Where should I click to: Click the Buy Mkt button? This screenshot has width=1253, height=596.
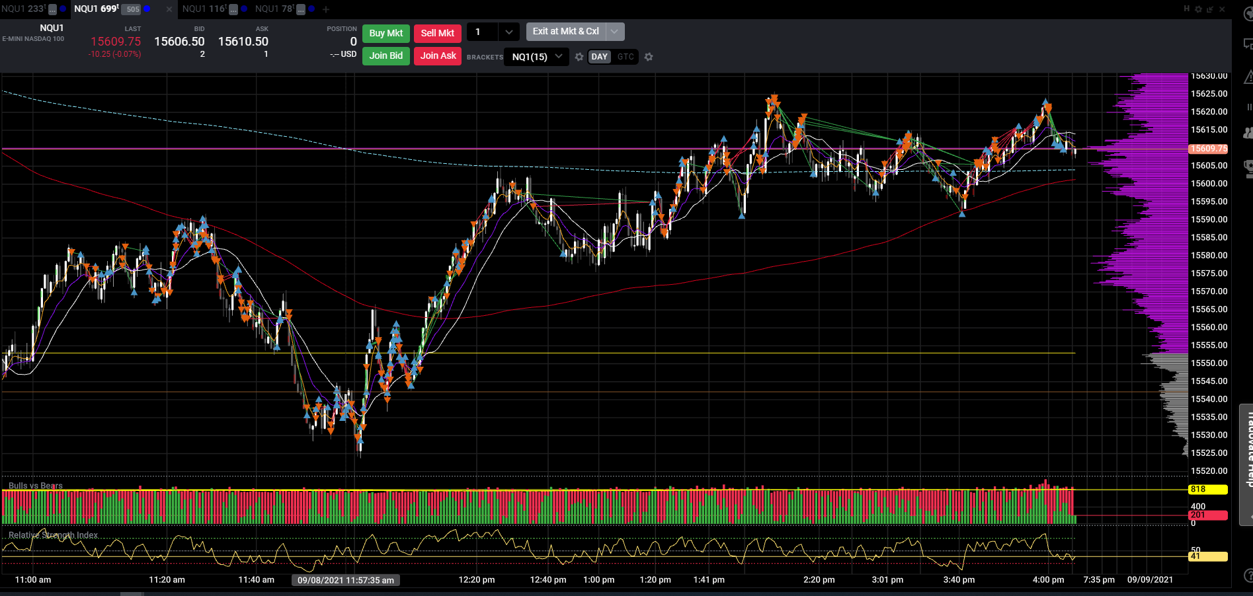pyautogui.click(x=385, y=33)
